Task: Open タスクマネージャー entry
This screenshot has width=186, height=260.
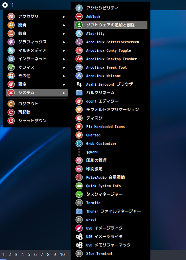Action: click(x=111, y=194)
